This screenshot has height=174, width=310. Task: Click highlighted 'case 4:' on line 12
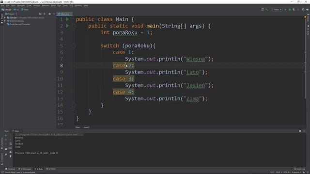(x=124, y=92)
